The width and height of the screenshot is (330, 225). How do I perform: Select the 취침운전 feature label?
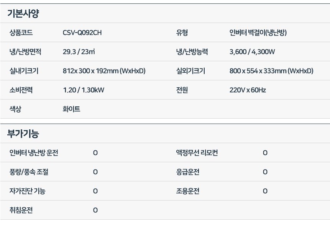21,210
